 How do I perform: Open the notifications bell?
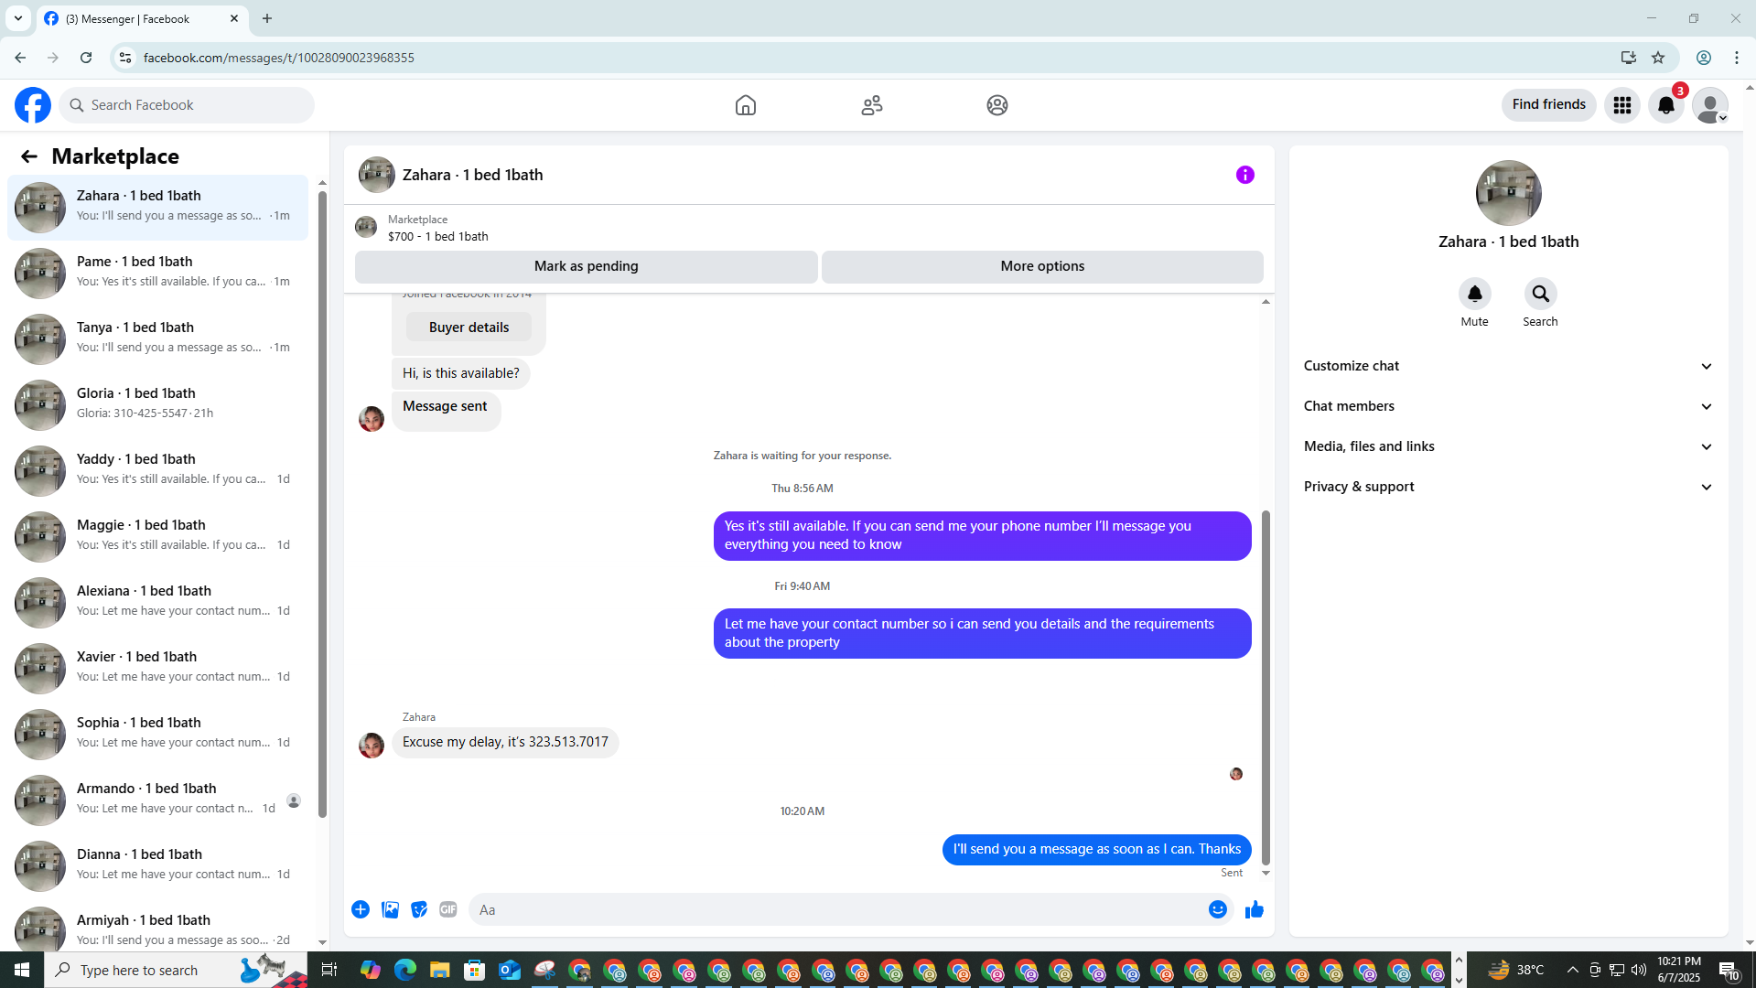point(1666,105)
